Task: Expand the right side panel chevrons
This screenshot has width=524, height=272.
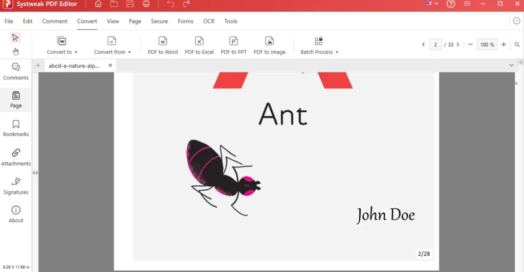Action: [520, 62]
